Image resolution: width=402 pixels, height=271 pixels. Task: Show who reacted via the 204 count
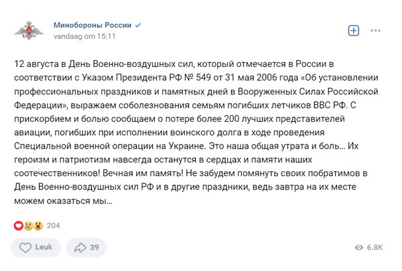[54, 225]
